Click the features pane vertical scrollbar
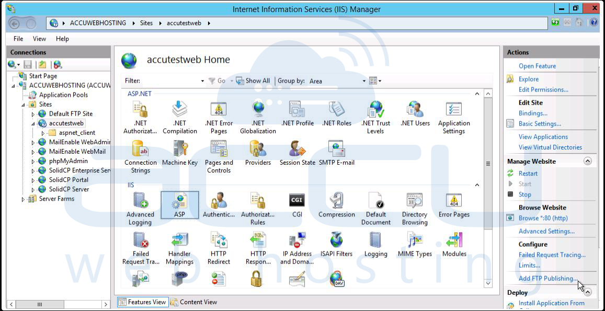This screenshot has width=605, height=311. (488, 163)
